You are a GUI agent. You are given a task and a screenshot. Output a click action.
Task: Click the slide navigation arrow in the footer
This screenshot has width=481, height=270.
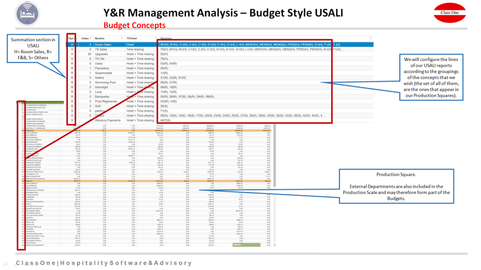click(x=6, y=263)
